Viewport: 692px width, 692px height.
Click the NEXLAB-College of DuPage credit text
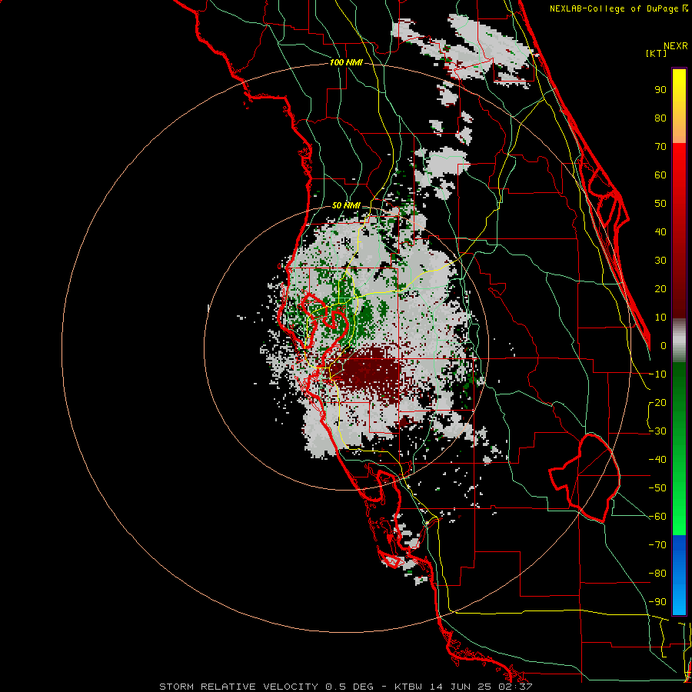pyautogui.click(x=618, y=8)
